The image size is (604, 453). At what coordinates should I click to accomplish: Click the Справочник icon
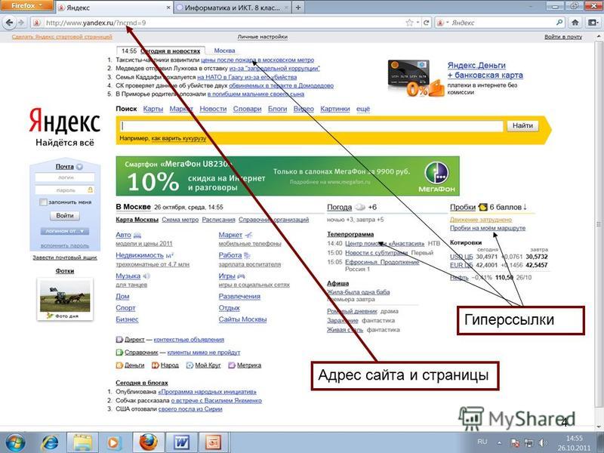click(119, 353)
